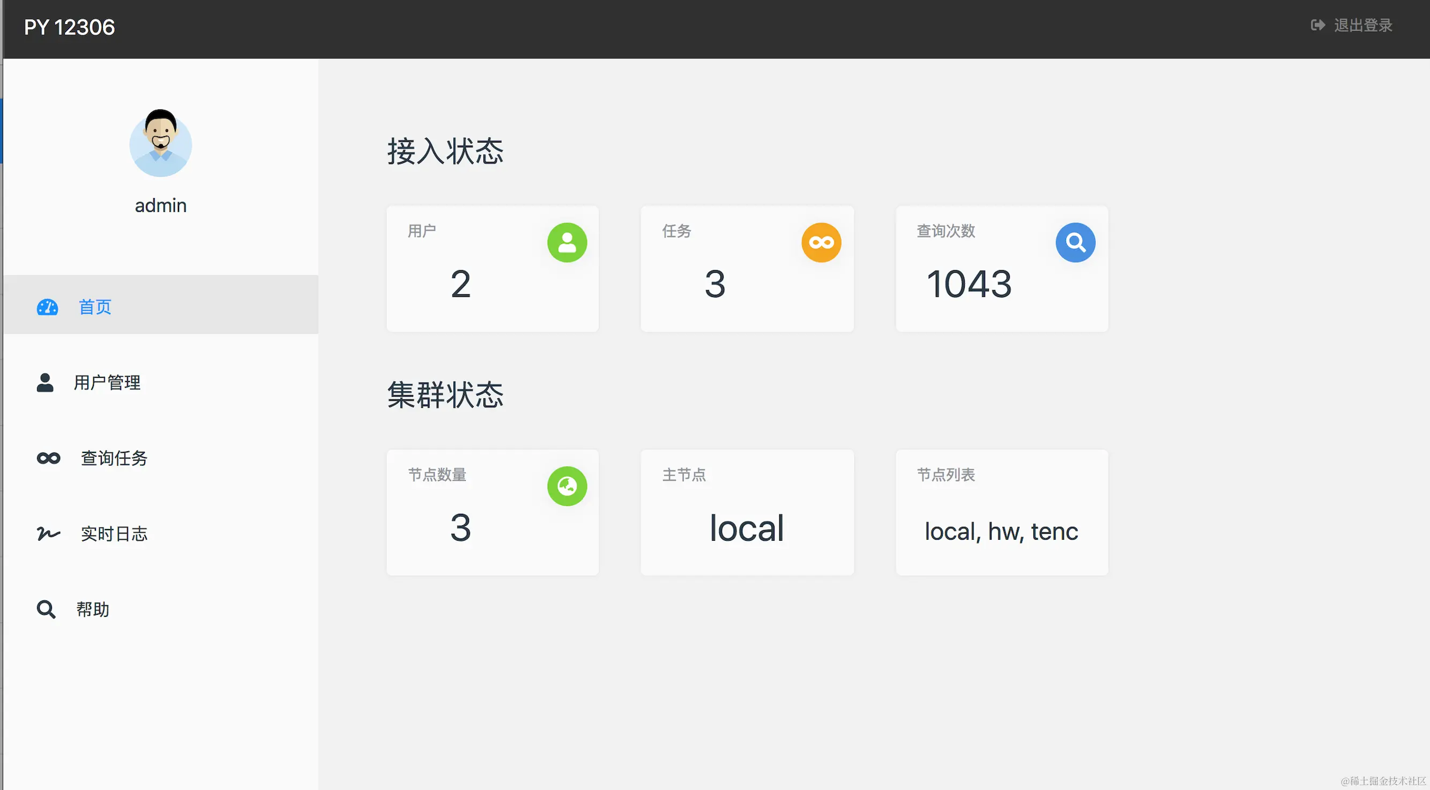Click the dashboard gauge icon beside 首页
The height and width of the screenshot is (790, 1430).
tap(47, 307)
